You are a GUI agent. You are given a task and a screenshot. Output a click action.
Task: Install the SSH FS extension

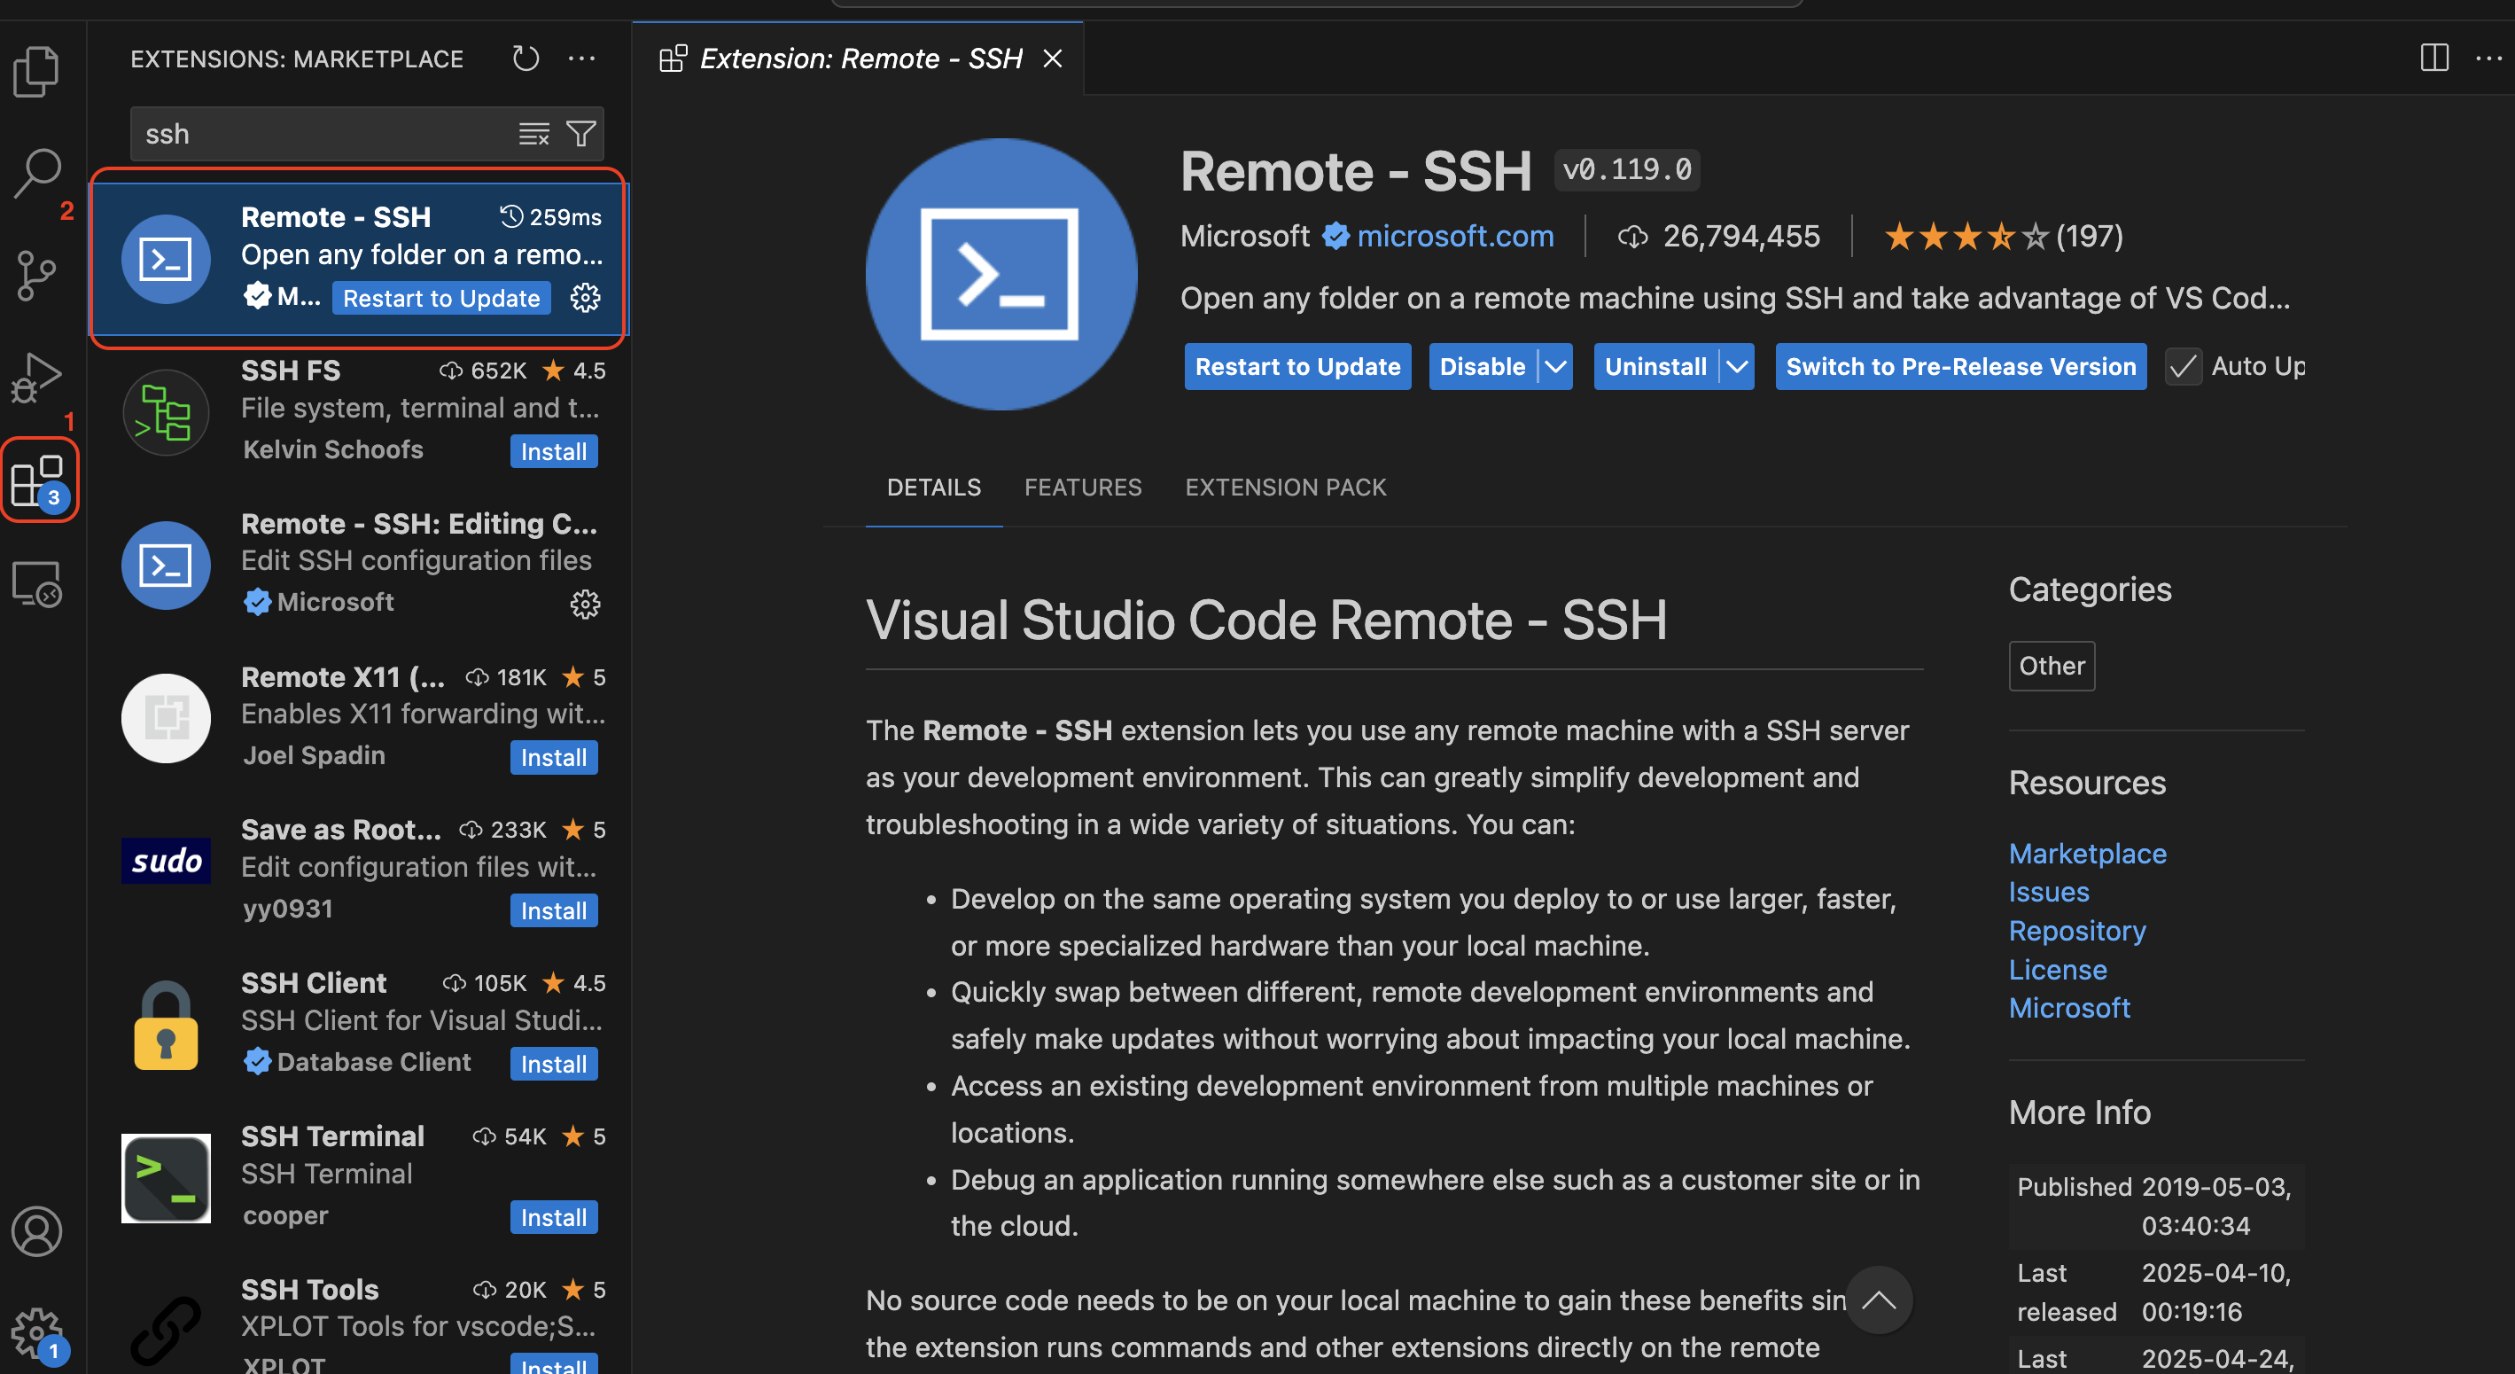point(554,451)
